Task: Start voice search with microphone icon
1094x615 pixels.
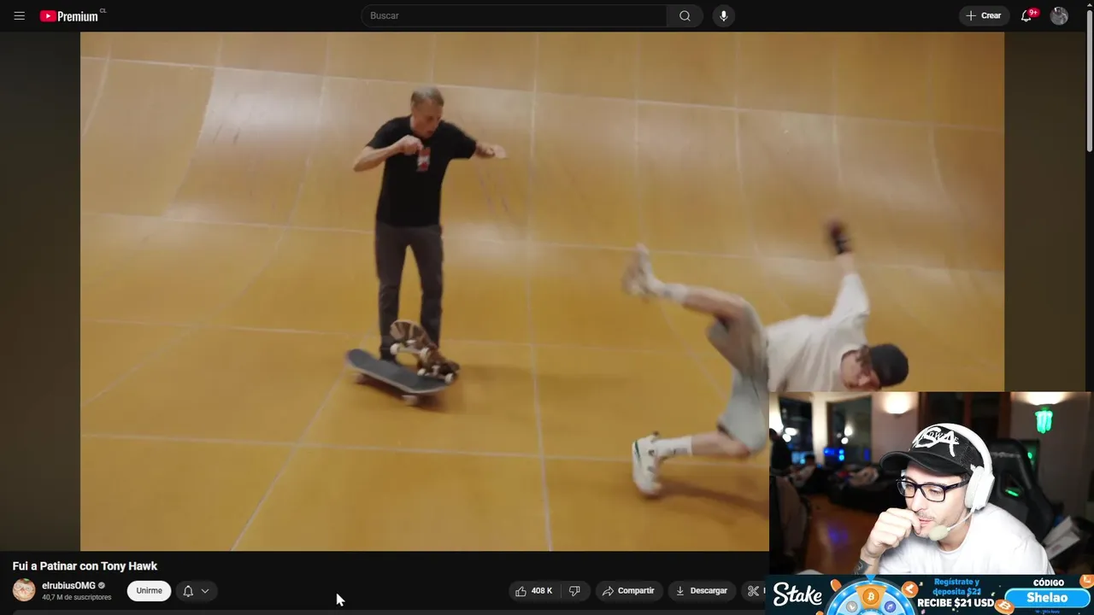Action: click(x=724, y=15)
